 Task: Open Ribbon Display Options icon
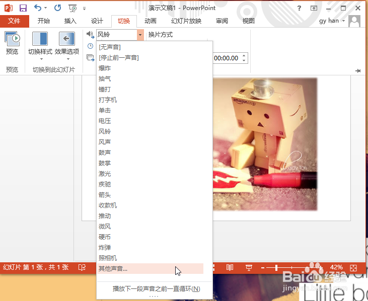[x=314, y=8]
